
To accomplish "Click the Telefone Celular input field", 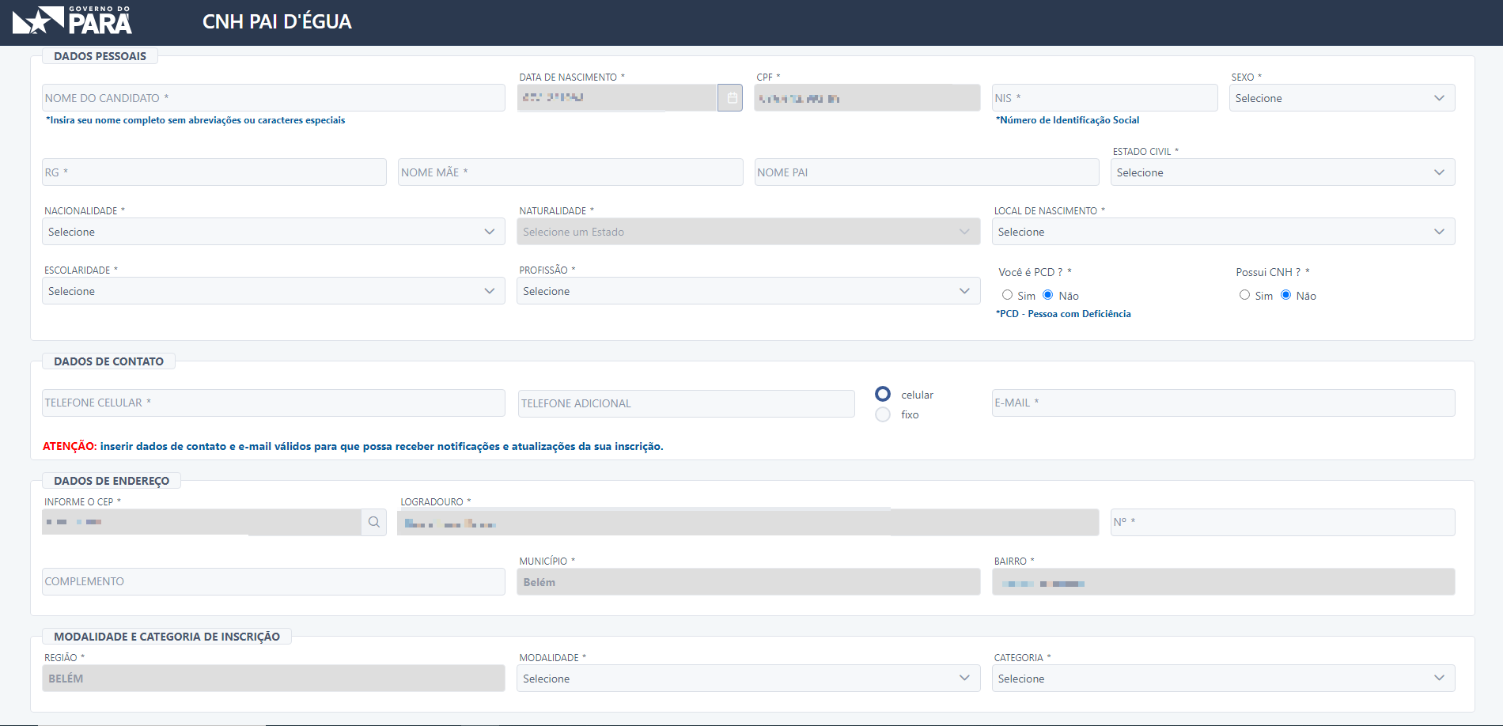I will pos(273,403).
